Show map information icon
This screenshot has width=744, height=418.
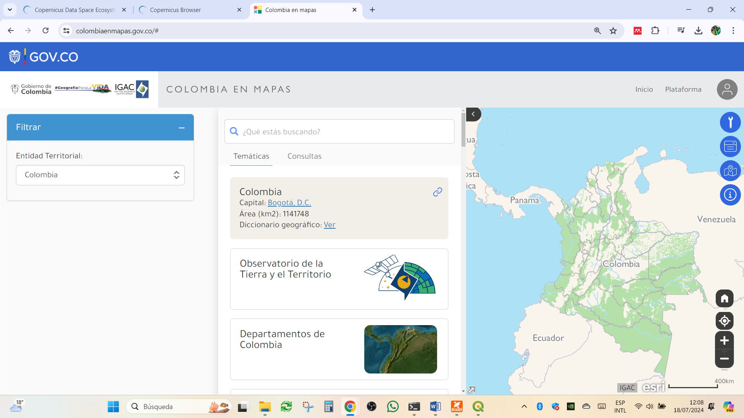[x=730, y=195]
